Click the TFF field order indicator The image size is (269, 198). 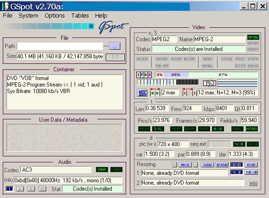(176, 129)
